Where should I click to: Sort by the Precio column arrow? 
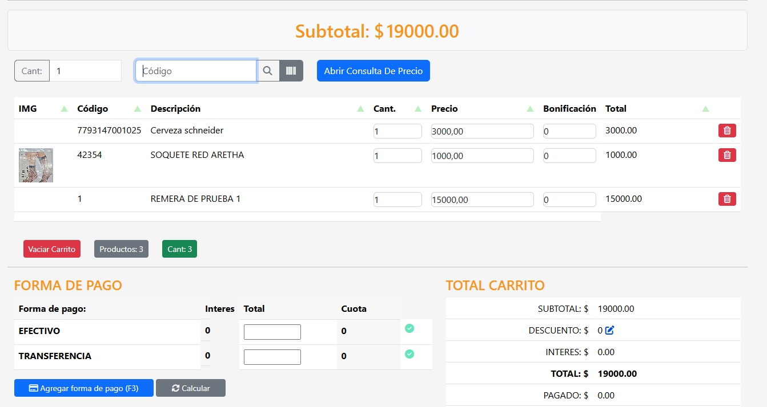531,109
